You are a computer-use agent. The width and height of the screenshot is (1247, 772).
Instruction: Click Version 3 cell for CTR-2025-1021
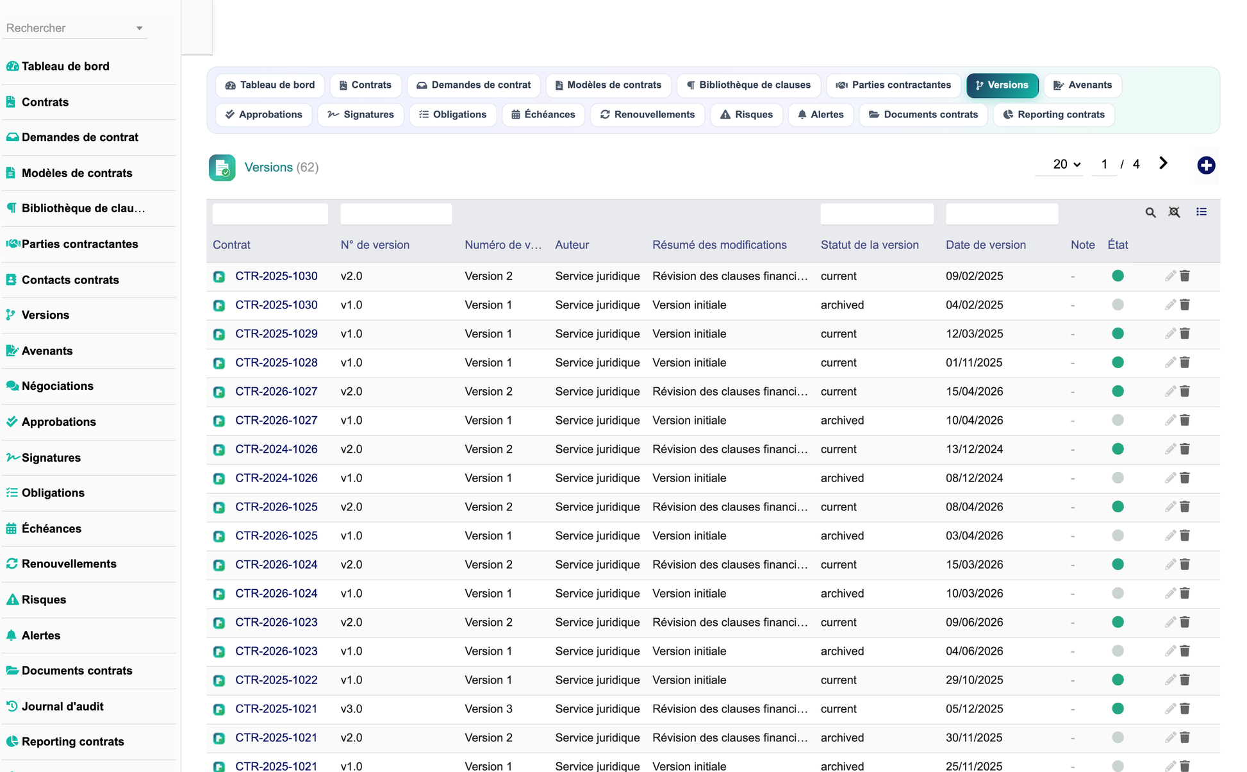(x=488, y=709)
